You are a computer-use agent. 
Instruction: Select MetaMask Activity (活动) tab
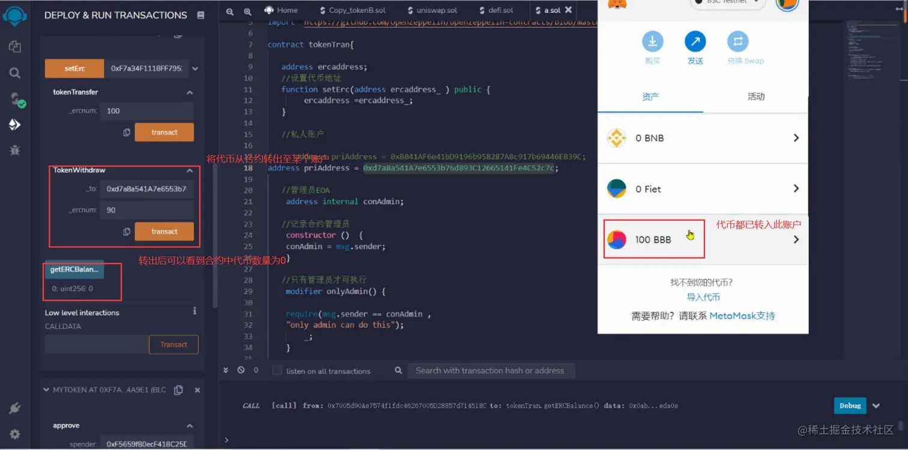point(756,97)
